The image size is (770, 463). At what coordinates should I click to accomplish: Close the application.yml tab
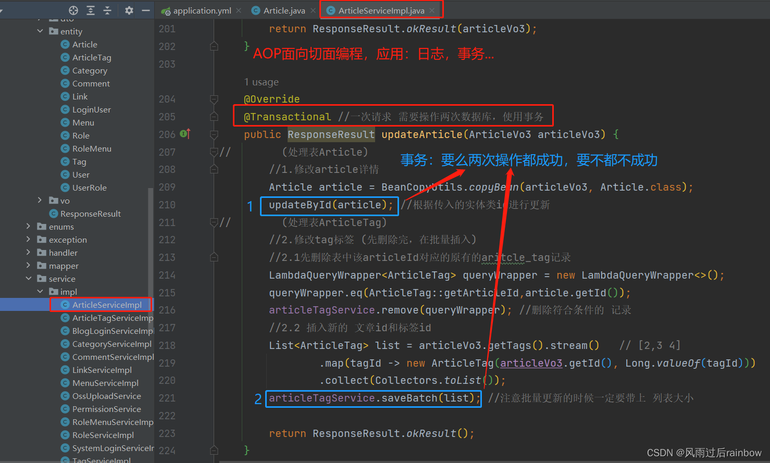[x=239, y=10]
